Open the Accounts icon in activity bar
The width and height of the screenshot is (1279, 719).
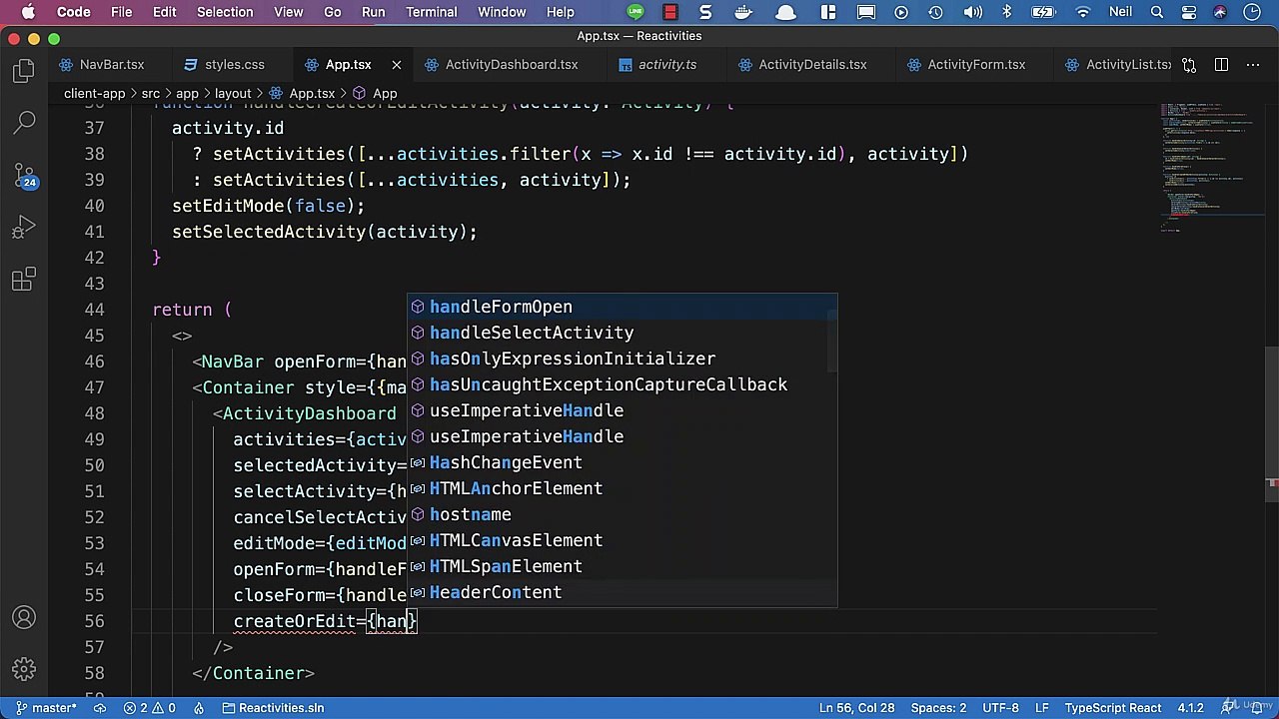click(x=24, y=618)
